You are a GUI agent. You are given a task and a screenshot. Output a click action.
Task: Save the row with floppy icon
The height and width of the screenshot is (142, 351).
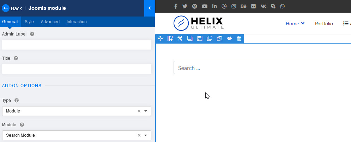pyautogui.click(x=200, y=38)
